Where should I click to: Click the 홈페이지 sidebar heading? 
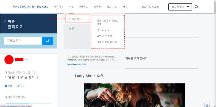point(16,27)
